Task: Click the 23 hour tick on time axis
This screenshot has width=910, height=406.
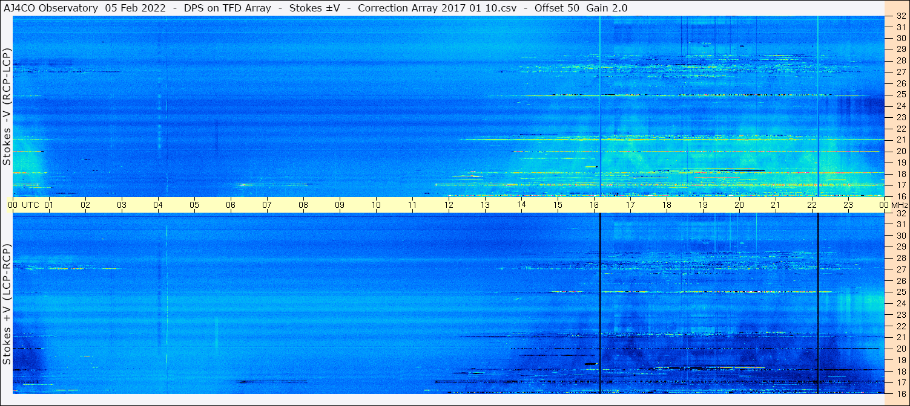Action: click(848, 205)
